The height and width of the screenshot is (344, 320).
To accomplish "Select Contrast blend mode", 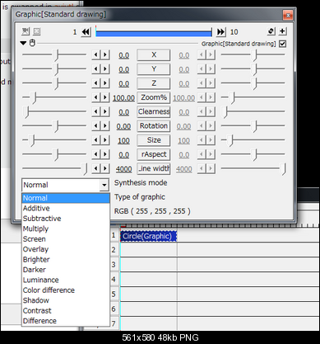I will [66, 310].
